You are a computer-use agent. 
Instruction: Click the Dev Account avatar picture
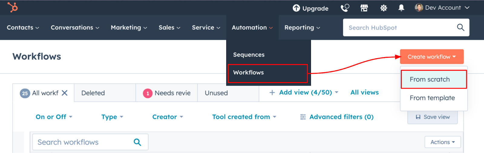[419, 8]
